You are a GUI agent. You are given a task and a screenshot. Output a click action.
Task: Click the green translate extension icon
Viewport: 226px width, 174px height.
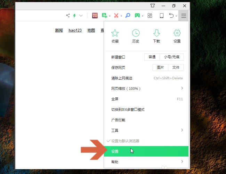coord(104,15)
